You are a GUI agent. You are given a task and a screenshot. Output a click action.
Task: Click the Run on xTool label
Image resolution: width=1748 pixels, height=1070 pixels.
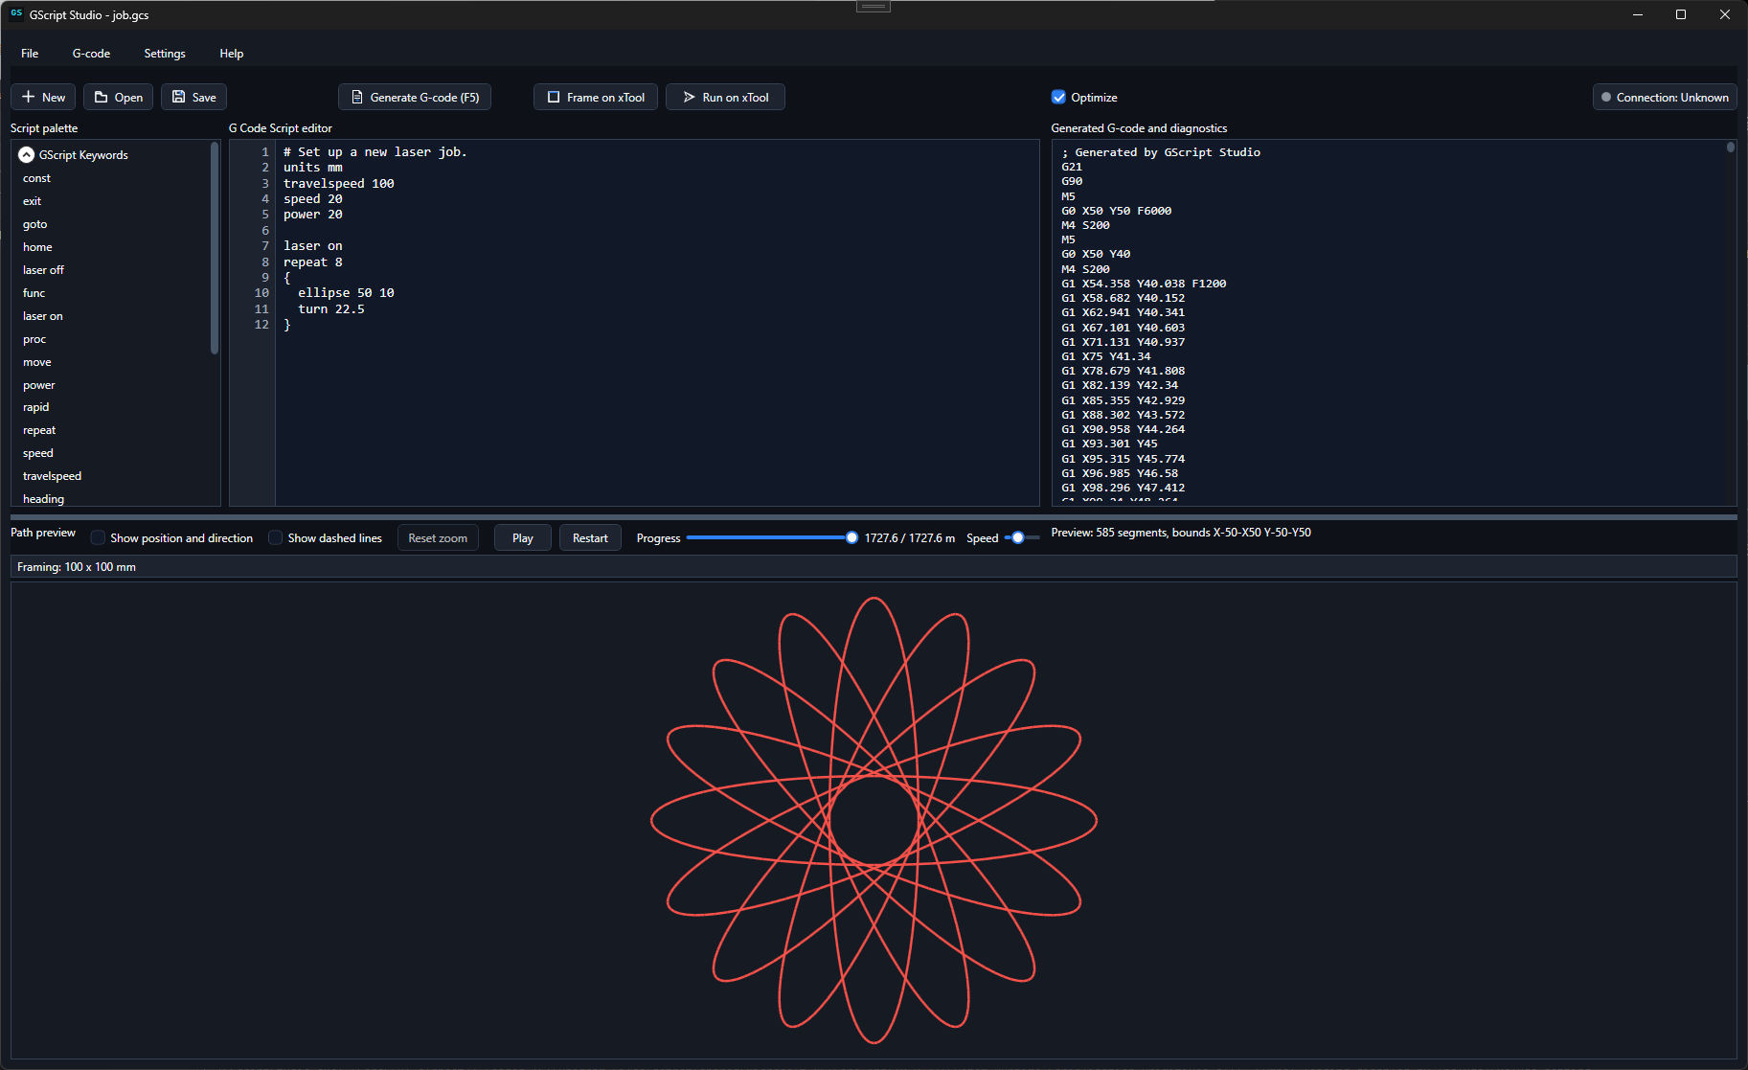click(736, 97)
